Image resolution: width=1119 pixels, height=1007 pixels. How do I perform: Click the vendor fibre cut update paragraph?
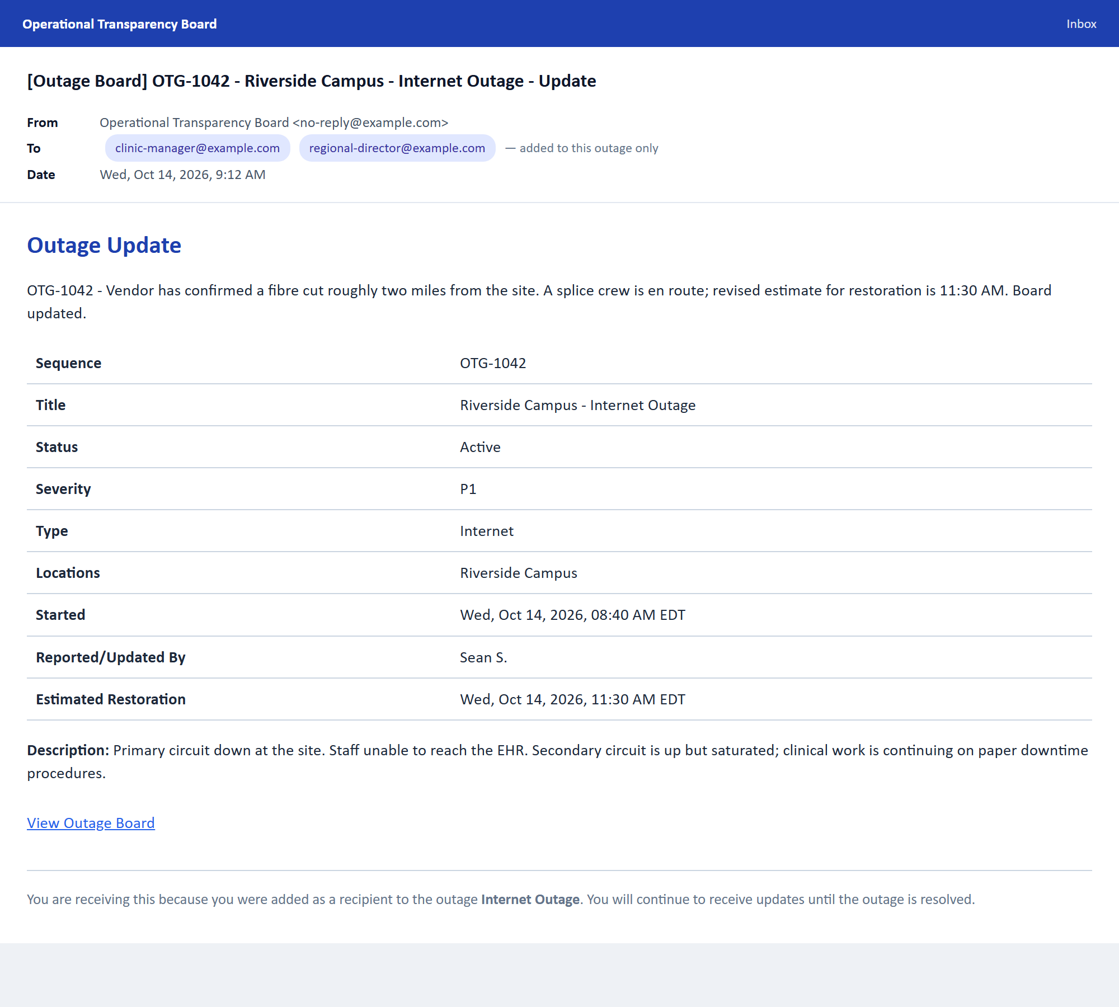coord(539,302)
